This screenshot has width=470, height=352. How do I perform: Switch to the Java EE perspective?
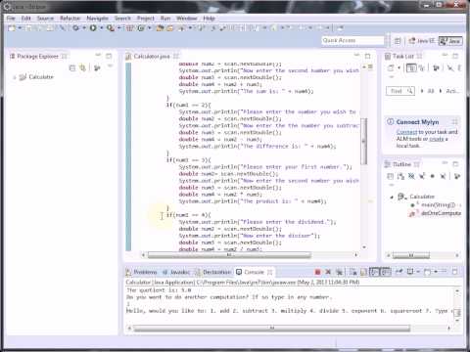[x=421, y=41]
